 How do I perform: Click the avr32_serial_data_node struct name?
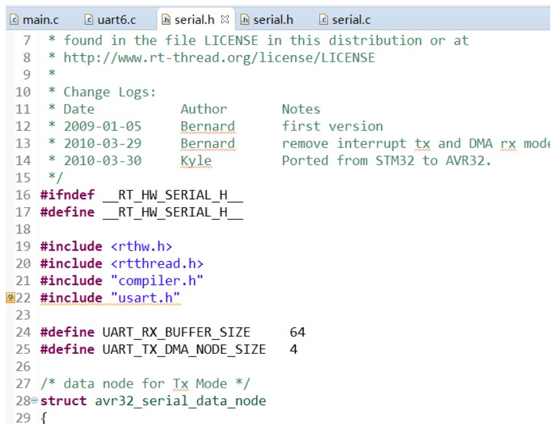180,401
